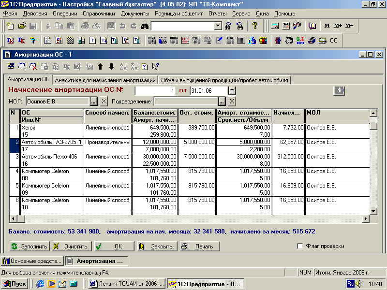387x290 pixels.
Task: Click the search text field in toolbar
Action: pos(183,26)
